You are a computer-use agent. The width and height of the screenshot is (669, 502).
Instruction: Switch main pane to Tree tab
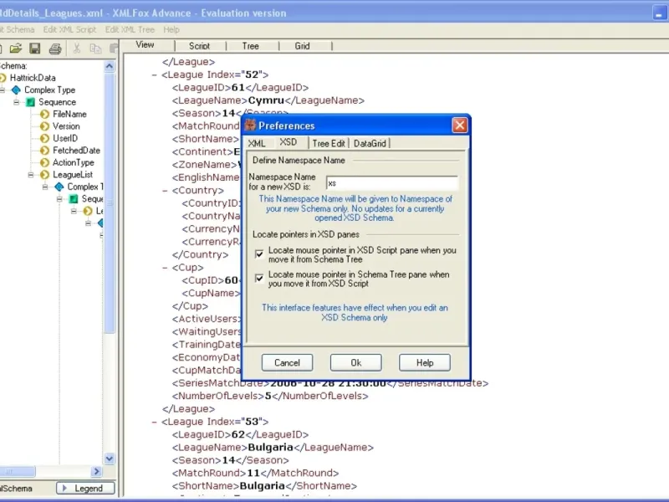click(x=250, y=46)
